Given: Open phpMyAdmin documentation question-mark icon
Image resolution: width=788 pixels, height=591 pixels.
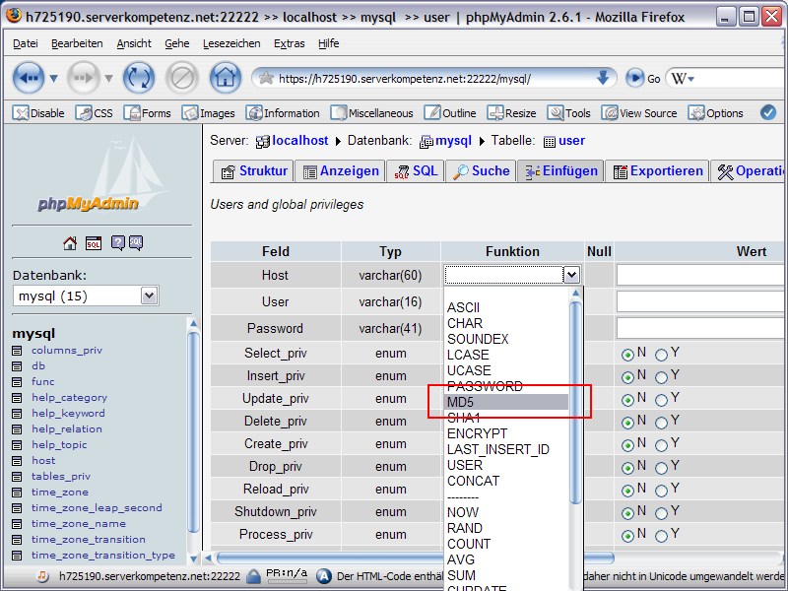Looking at the screenshot, I should click(x=117, y=243).
